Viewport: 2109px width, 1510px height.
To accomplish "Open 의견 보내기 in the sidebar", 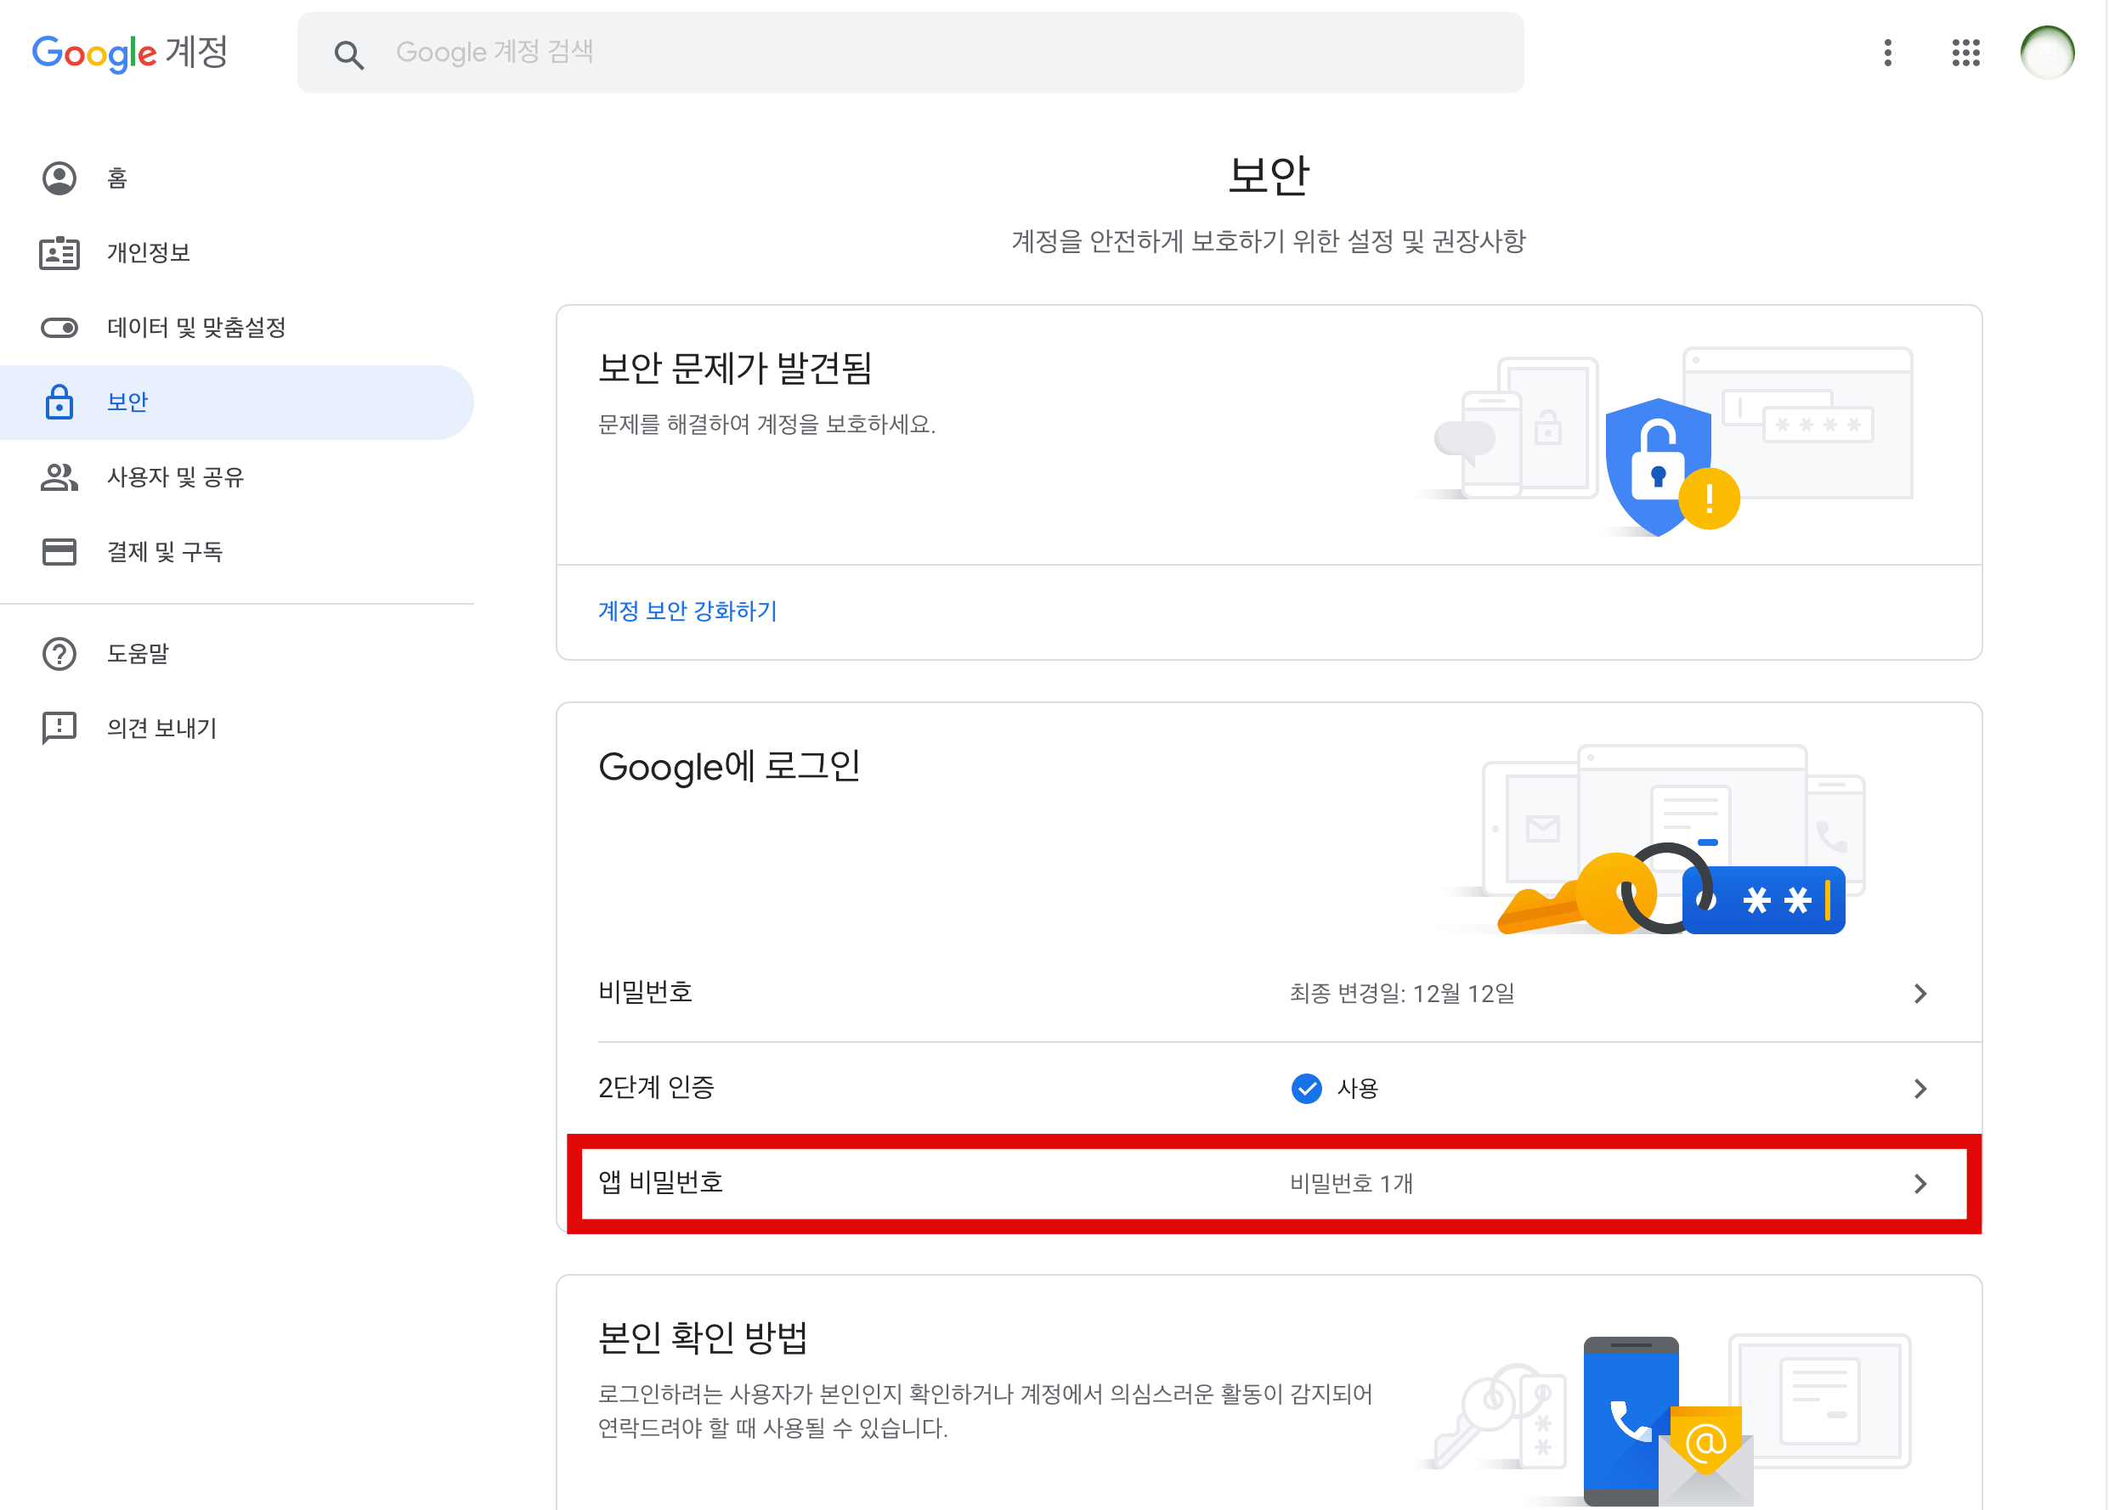I will [x=161, y=729].
